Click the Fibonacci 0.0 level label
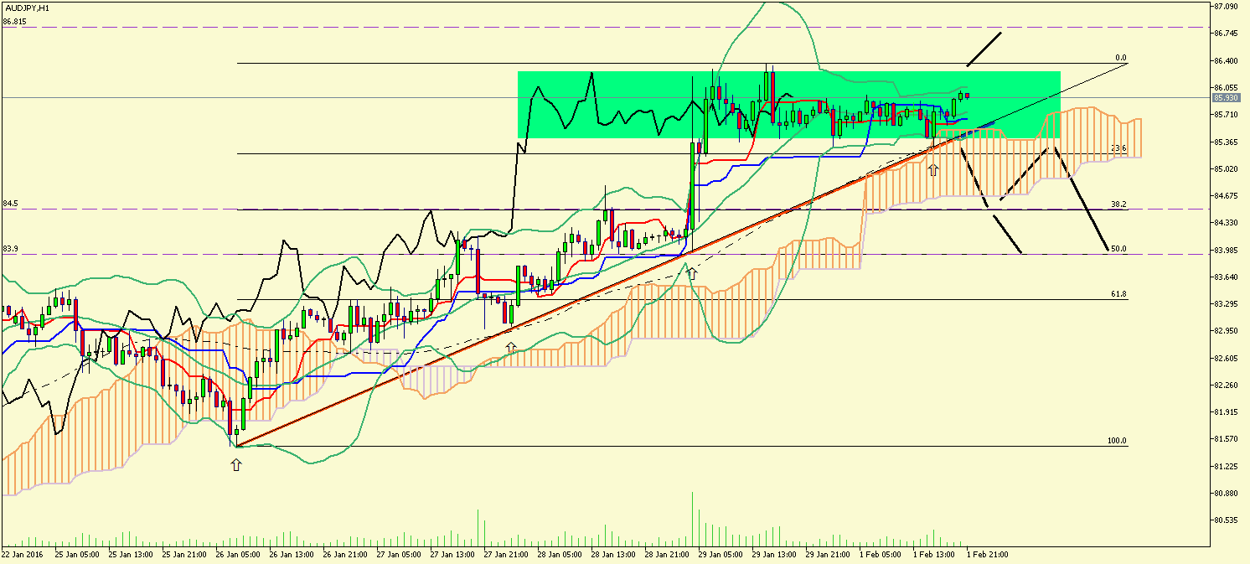This screenshot has width=1250, height=564. [x=1120, y=58]
